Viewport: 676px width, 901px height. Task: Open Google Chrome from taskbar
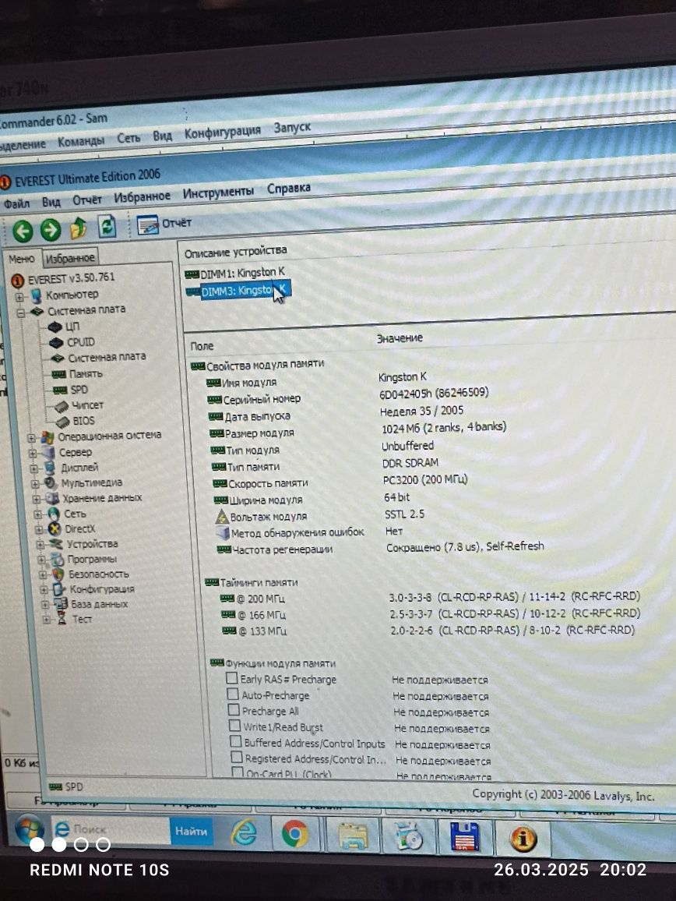pyautogui.click(x=294, y=834)
